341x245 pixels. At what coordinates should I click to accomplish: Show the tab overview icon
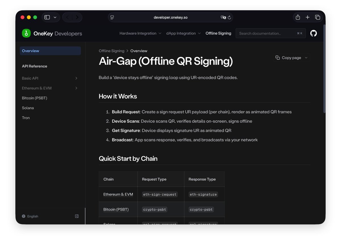pyautogui.click(x=318, y=17)
